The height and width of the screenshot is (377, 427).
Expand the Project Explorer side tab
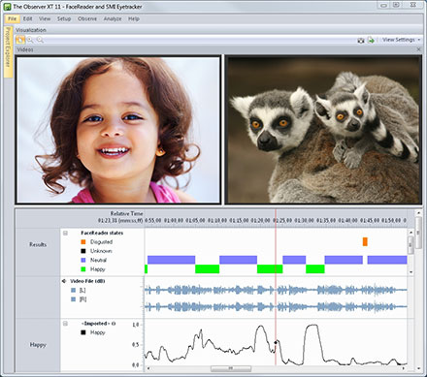[x=8, y=51]
